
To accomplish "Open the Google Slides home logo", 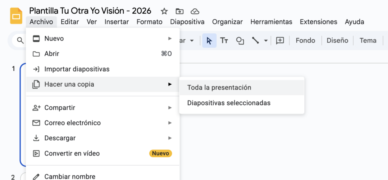I will pos(16,16).
